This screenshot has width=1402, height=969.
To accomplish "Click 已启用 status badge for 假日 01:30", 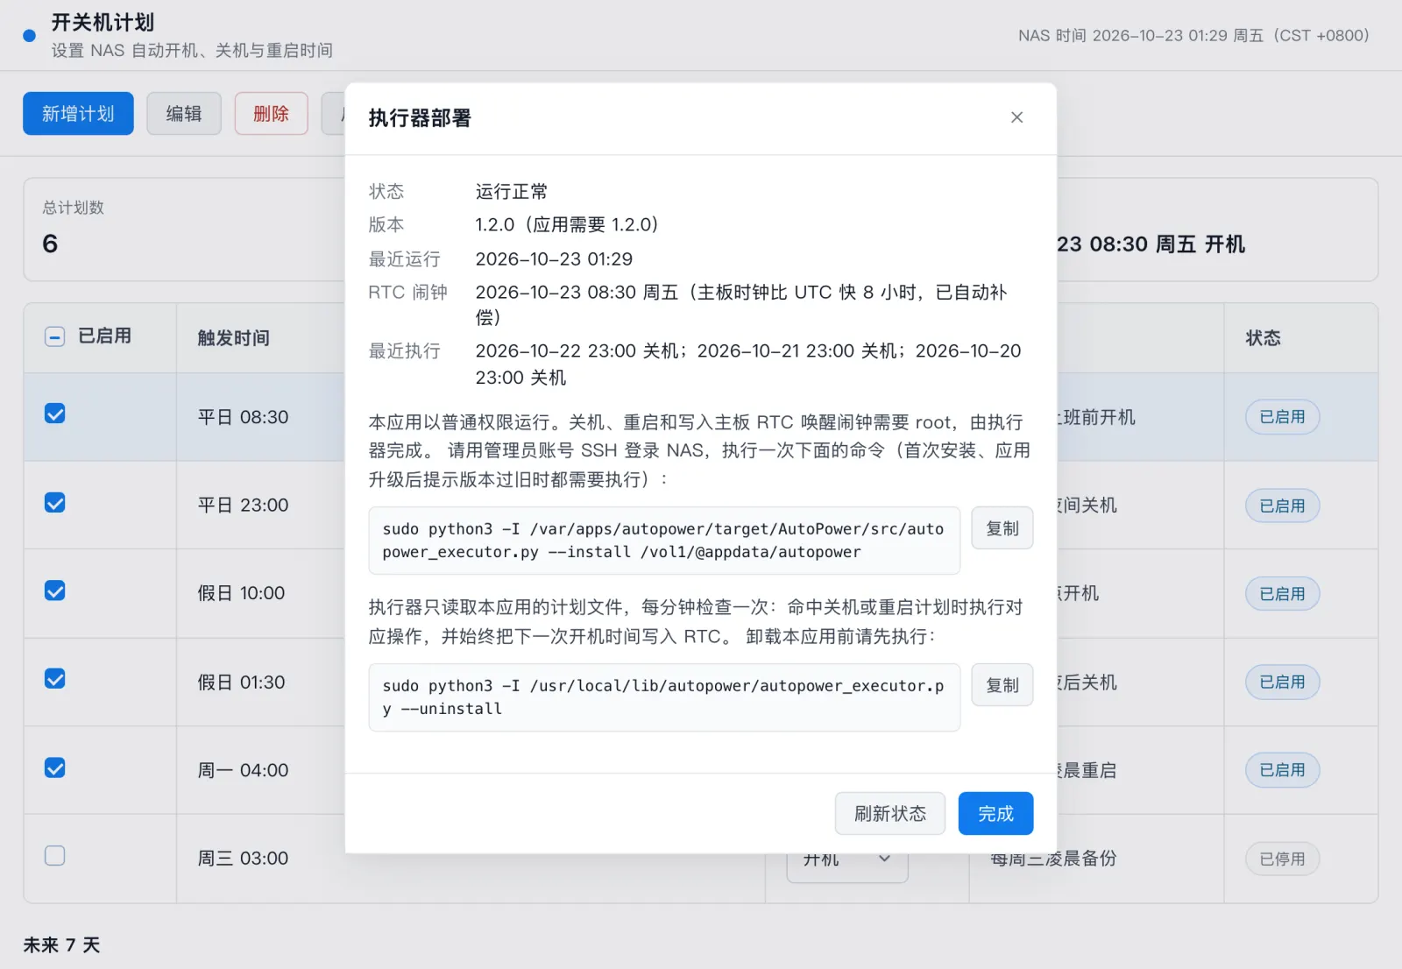I will (x=1282, y=683).
